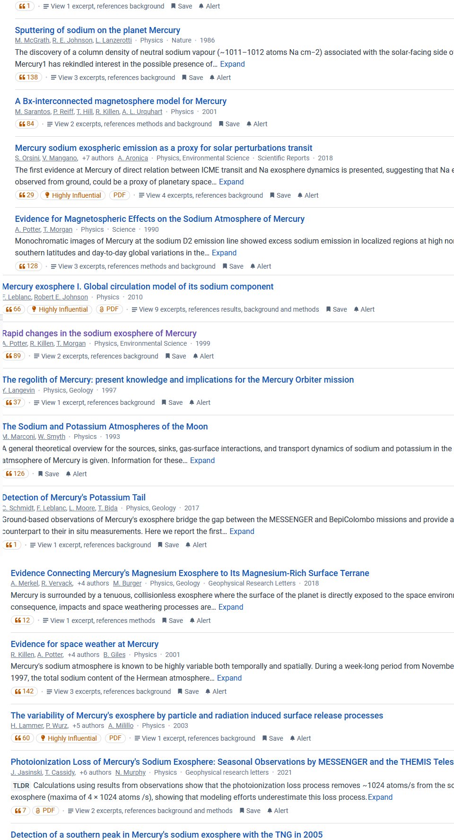
Task: Save the Sputtering of sodium paper
Action: coord(192,78)
